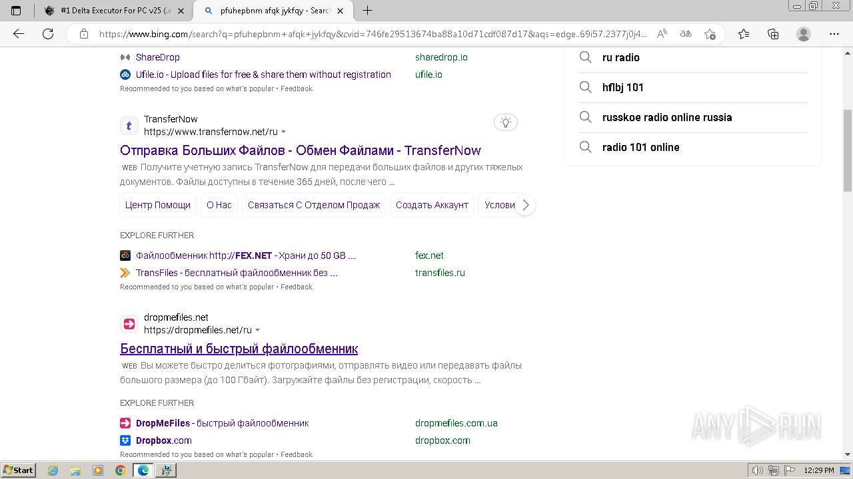Click the О Нас sitelink button
This screenshot has height=479, width=853.
point(219,205)
